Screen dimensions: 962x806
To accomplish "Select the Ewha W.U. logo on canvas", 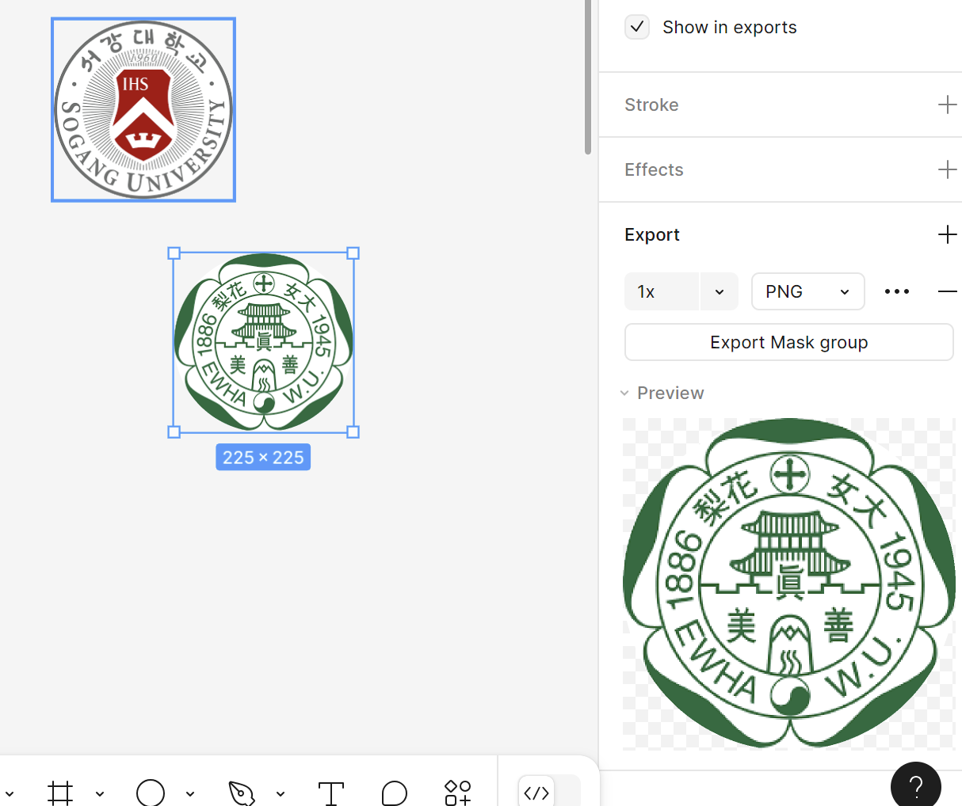I will (264, 342).
